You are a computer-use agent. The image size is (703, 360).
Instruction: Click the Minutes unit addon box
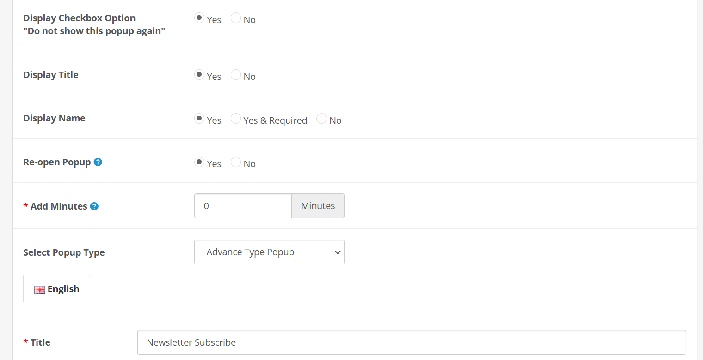click(x=318, y=206)
